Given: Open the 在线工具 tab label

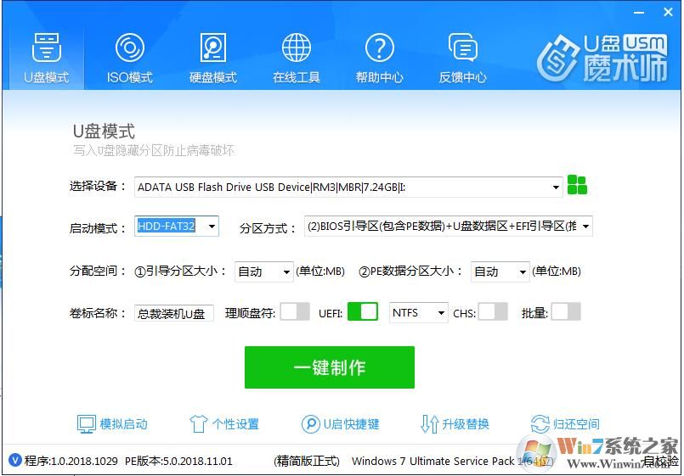Looking at the screenshot, I should (x=297, y=77).
